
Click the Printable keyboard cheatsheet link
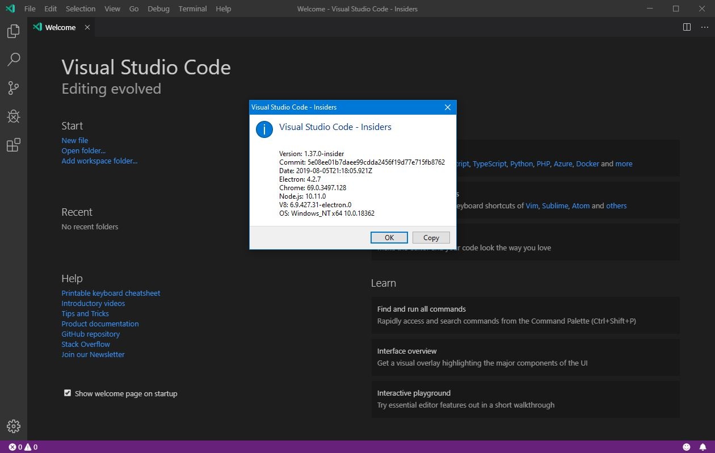111,293
